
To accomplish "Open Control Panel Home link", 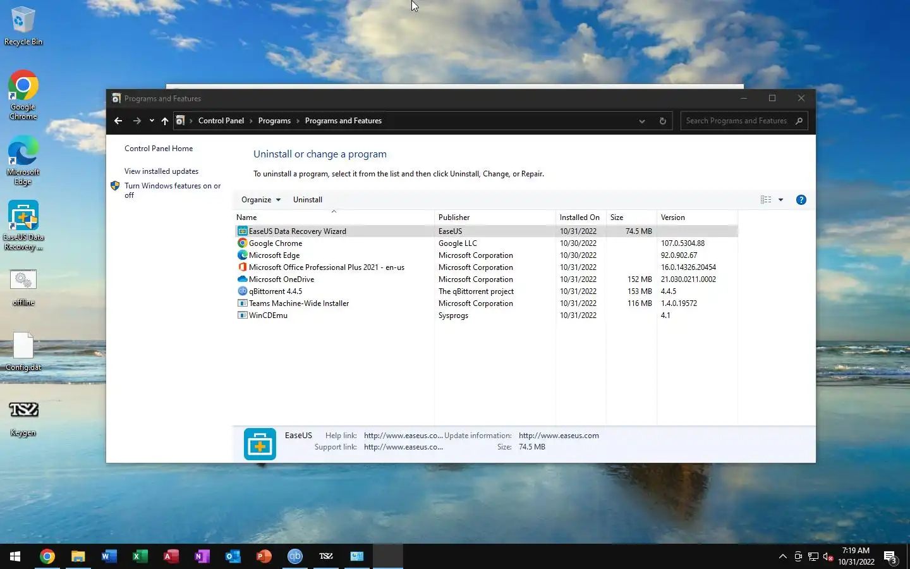I will (159, 149).
